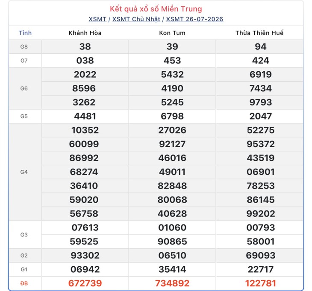Open the XSMT 26-07-2026 link

click(x=194, y=19)
